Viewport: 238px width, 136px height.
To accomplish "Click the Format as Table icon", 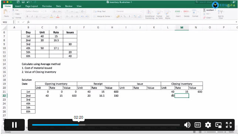I will tap(159, 12).
